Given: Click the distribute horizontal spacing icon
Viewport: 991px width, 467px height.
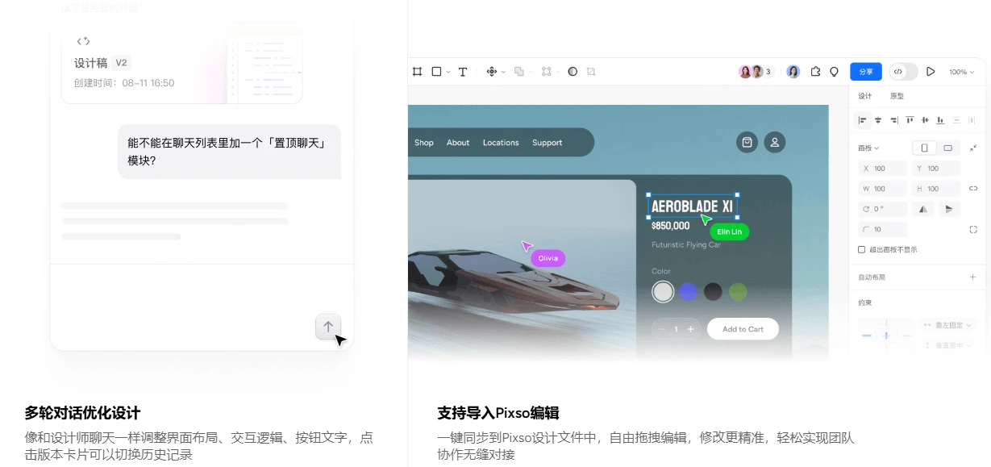Looking at the screenshot, I should point(972,120).
